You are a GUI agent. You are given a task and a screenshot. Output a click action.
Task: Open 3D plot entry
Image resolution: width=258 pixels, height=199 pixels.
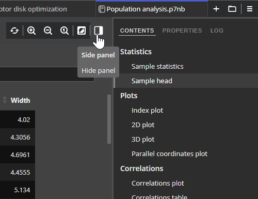(143, 140)
